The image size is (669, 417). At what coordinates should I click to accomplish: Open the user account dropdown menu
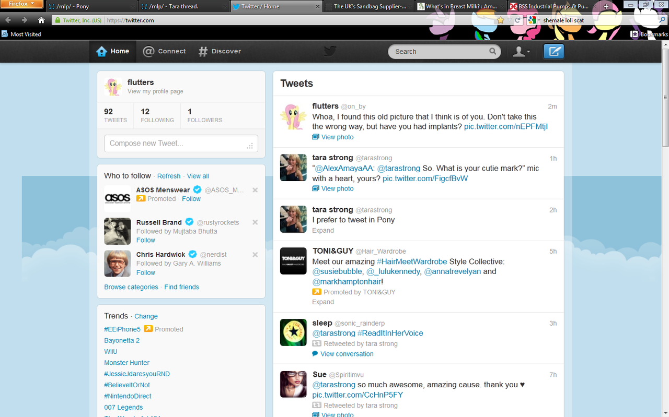(x=521, y=51)
